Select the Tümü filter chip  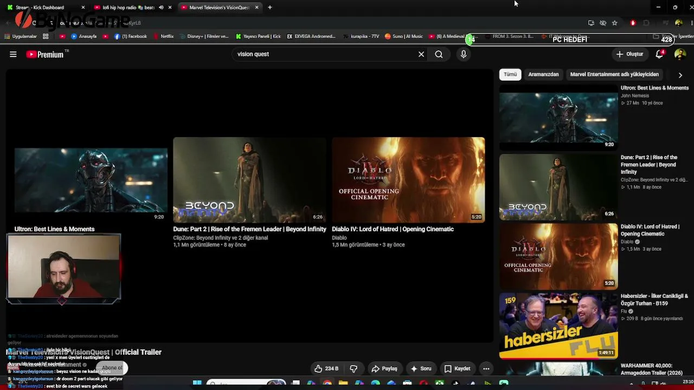(510, 74)
